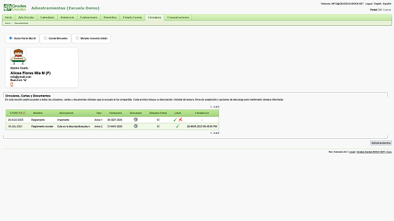The height and width of the screenshot is (221, 394).
Task: Click the student avatar picture
Action: click(18, 56)
